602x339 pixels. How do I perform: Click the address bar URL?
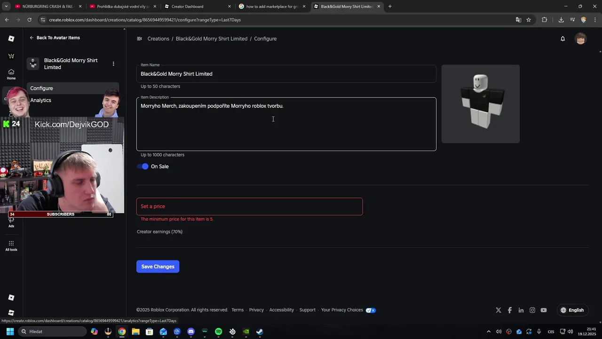point(145,20)
